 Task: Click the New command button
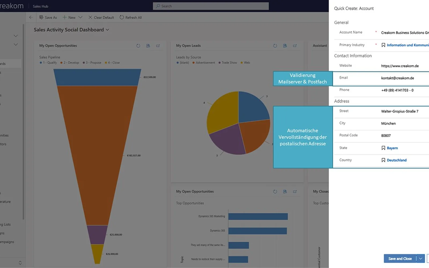point(69,17)
